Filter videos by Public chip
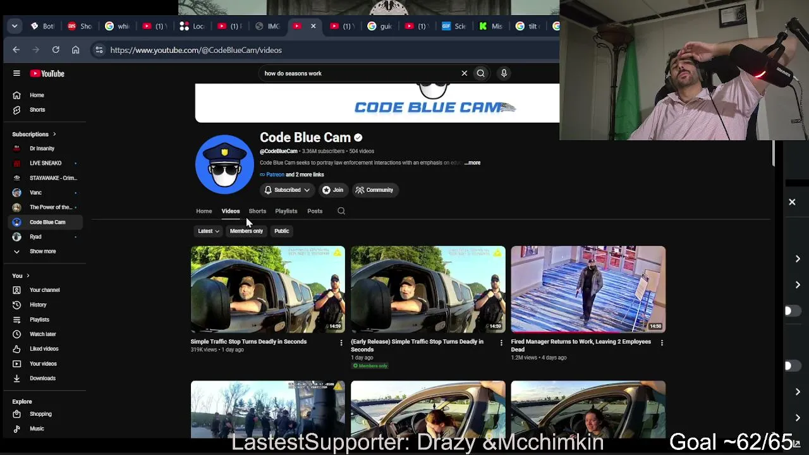This screenshot has height=455, width=809. [282, 231]
